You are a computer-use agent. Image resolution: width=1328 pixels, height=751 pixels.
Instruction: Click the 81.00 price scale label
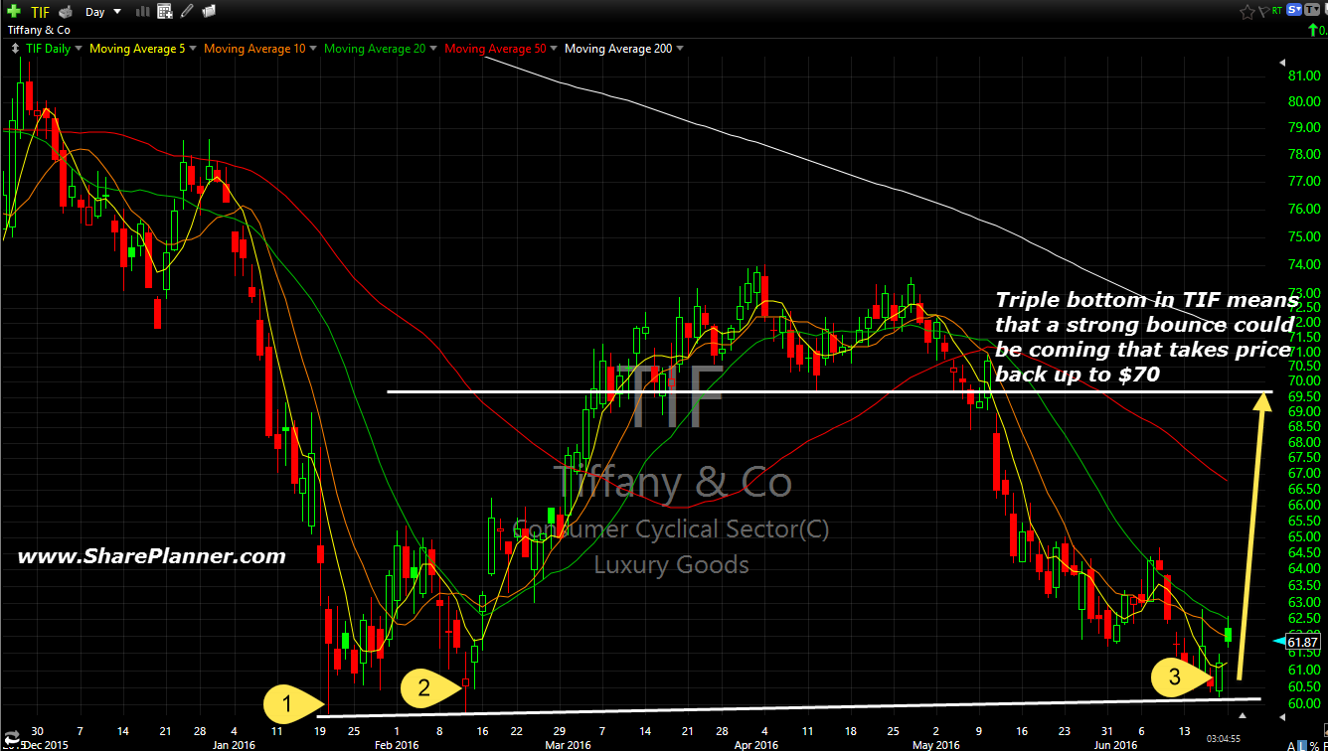point(1304,75)
